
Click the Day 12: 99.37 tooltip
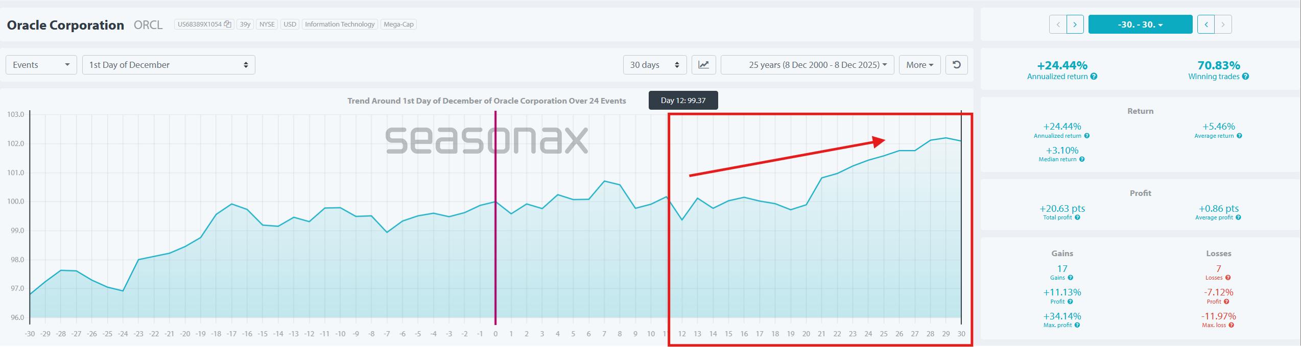(x=683, y=101)
